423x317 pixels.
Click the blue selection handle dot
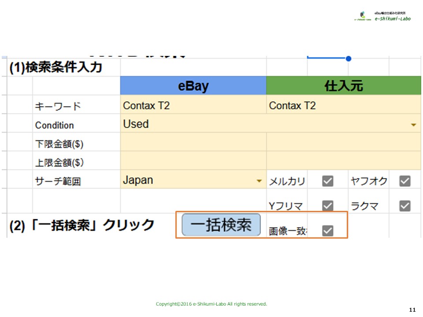click(x=348, y=59)
